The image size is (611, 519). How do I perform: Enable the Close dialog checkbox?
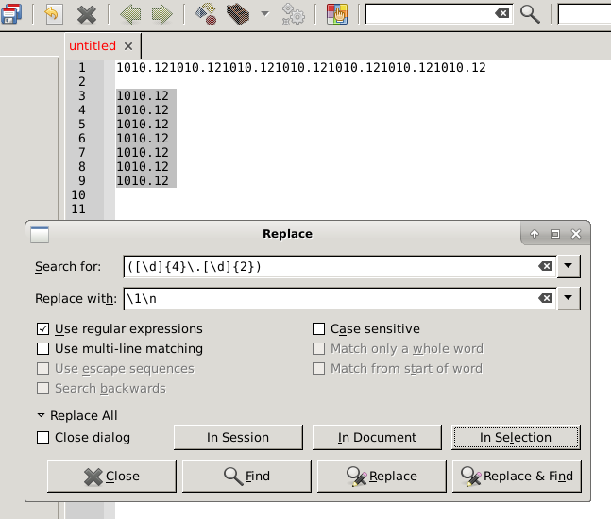pyautogui.click(x=42, y=437)
